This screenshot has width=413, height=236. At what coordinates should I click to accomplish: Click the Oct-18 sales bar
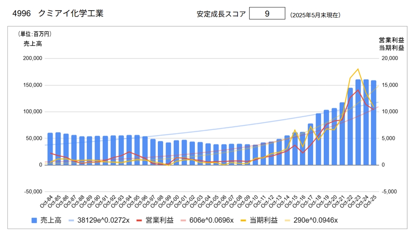(318, 139)
